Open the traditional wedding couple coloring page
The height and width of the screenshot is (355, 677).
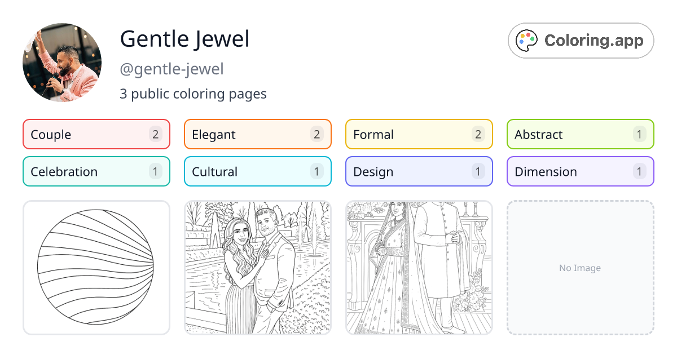(x=419, y=268)
